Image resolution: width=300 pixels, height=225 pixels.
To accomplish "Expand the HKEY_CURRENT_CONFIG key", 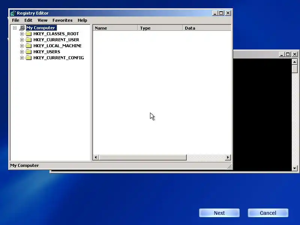I will pyautogui.click(x=22, y=58).
